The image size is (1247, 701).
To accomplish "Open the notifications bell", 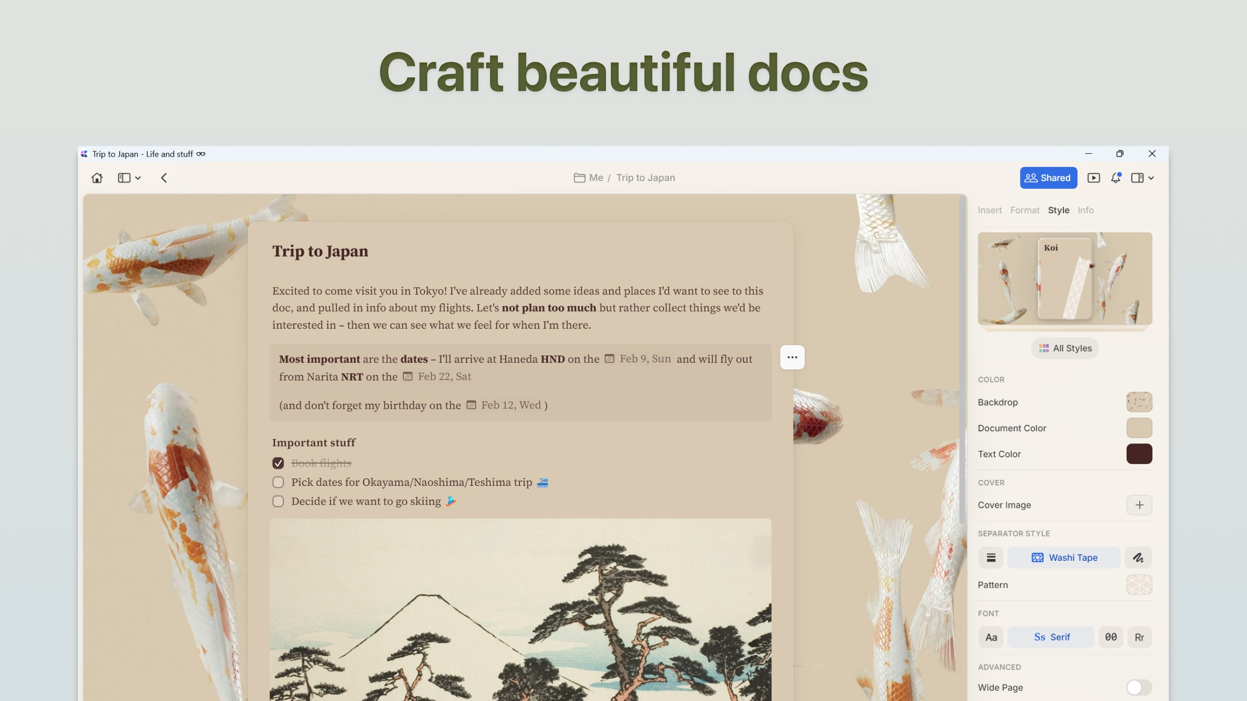I will click(x=1116, y=178).
